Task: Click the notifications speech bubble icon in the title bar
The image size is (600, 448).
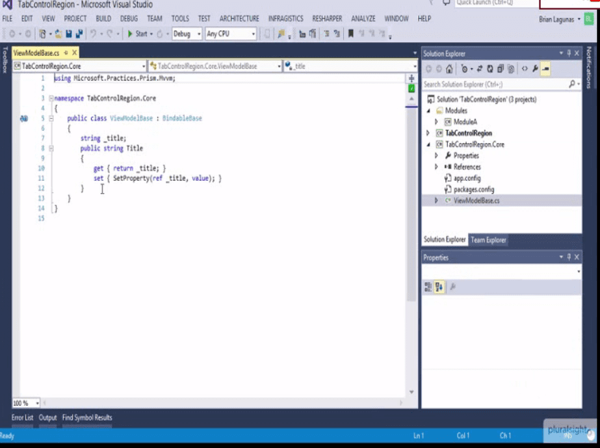Action: [x=446, y=3]
